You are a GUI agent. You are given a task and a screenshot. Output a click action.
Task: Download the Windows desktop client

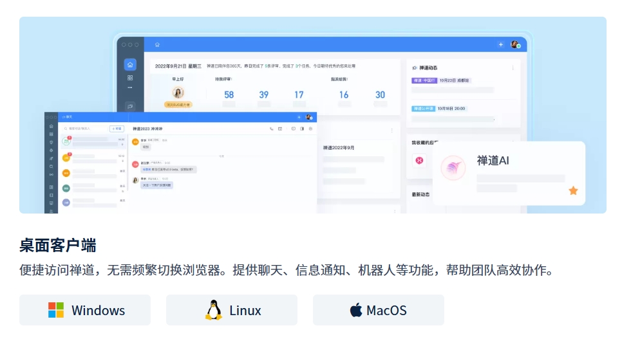coord(85,310)
